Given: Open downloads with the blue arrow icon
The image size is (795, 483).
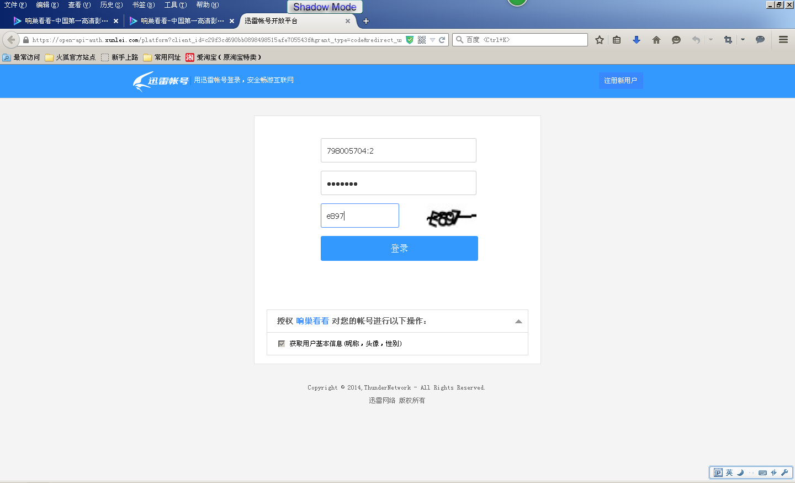Looking at the screenshot, I should coord(637,40).
